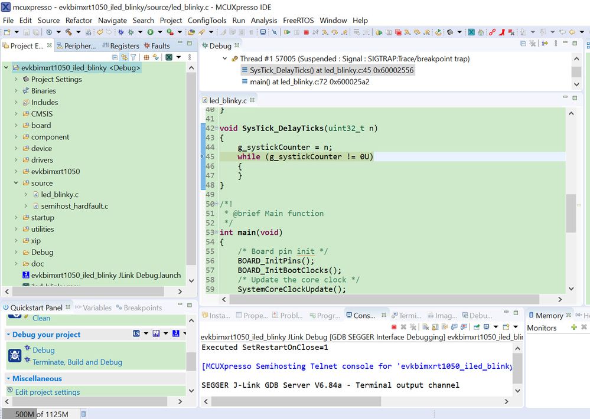Screen dimensions: 590x419
Task: Click the Terminate all debug sessions icon
Action: point(398,32)
